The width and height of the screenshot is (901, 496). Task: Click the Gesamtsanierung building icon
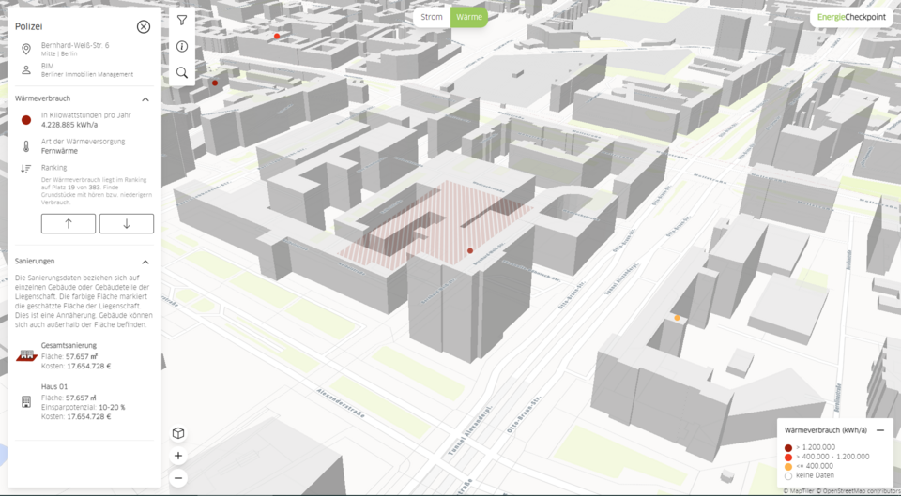click(x=26, y=356)
